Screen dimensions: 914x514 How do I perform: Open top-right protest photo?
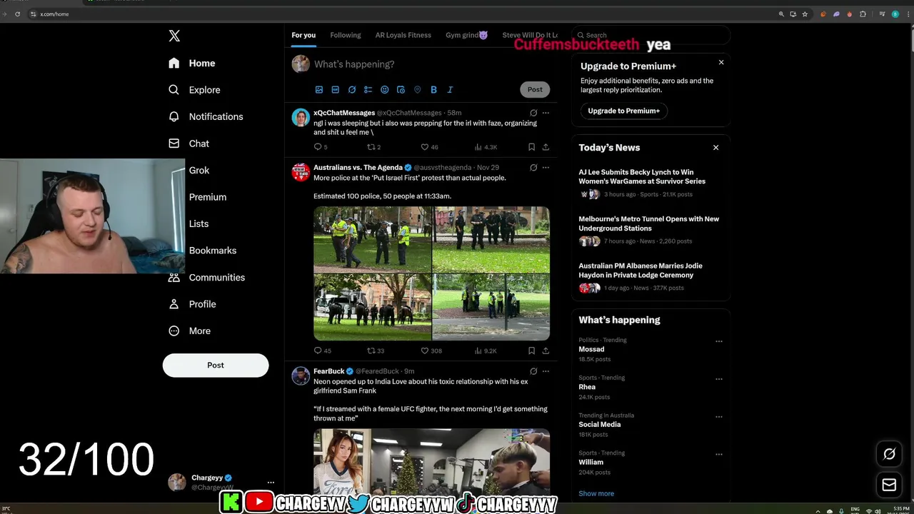pos(491,240)
